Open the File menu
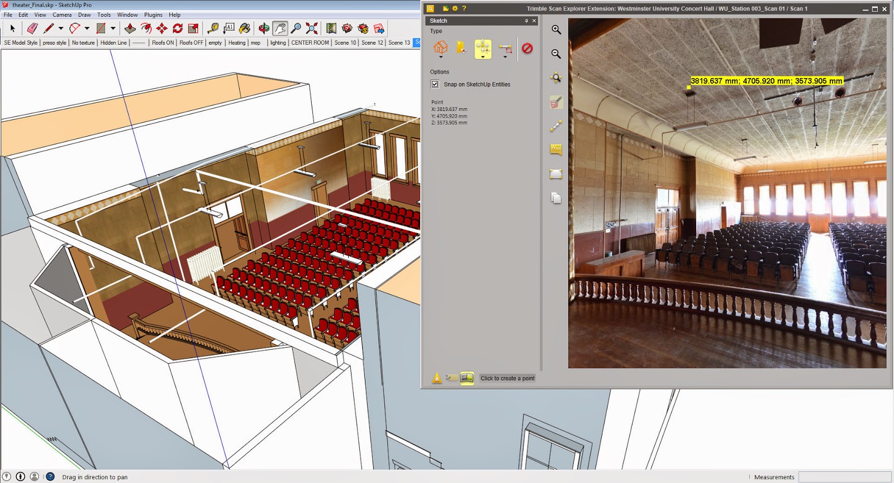 (x=8, y=15)
